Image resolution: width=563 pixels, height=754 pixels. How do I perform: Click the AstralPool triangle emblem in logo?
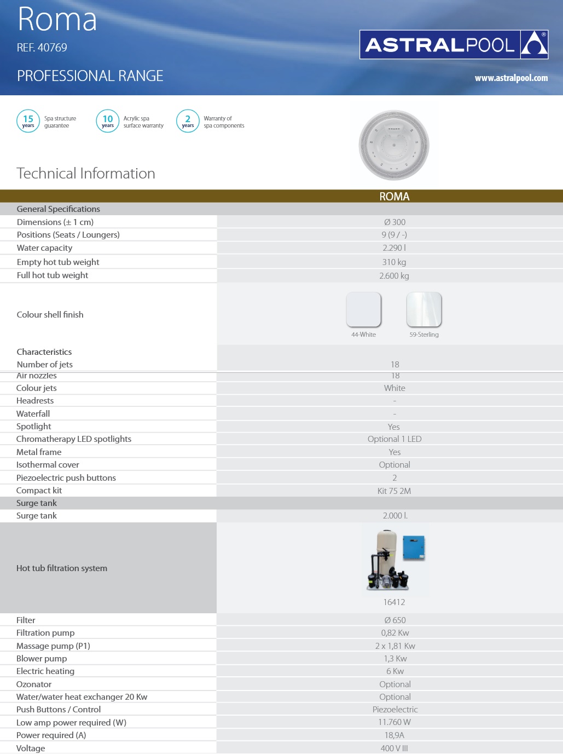click(x=533, y=44)
